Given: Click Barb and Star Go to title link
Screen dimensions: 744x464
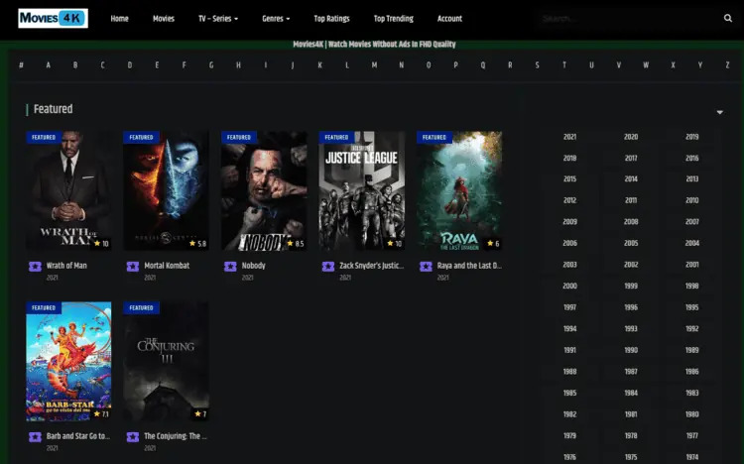Looking at the screenshot, I should pyautogui.click(x=77, y=436).
